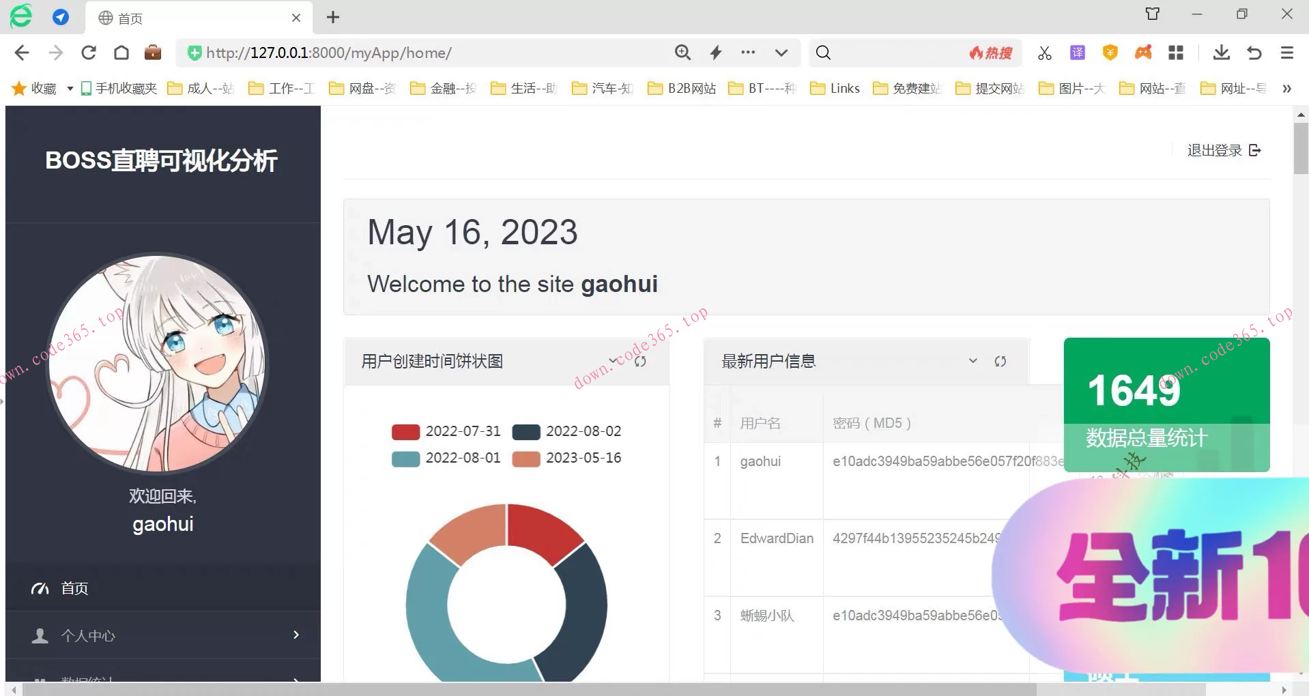The height and width of the screenshot is (696, 1309).
Task: Click the 收藏 star favorites icon
Action: pyautogui.click(x=19, y=88)
